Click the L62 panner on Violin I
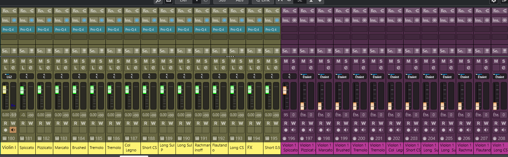This screenshot has height=157, width=508. pyautogui.click(x=9, y=76)
